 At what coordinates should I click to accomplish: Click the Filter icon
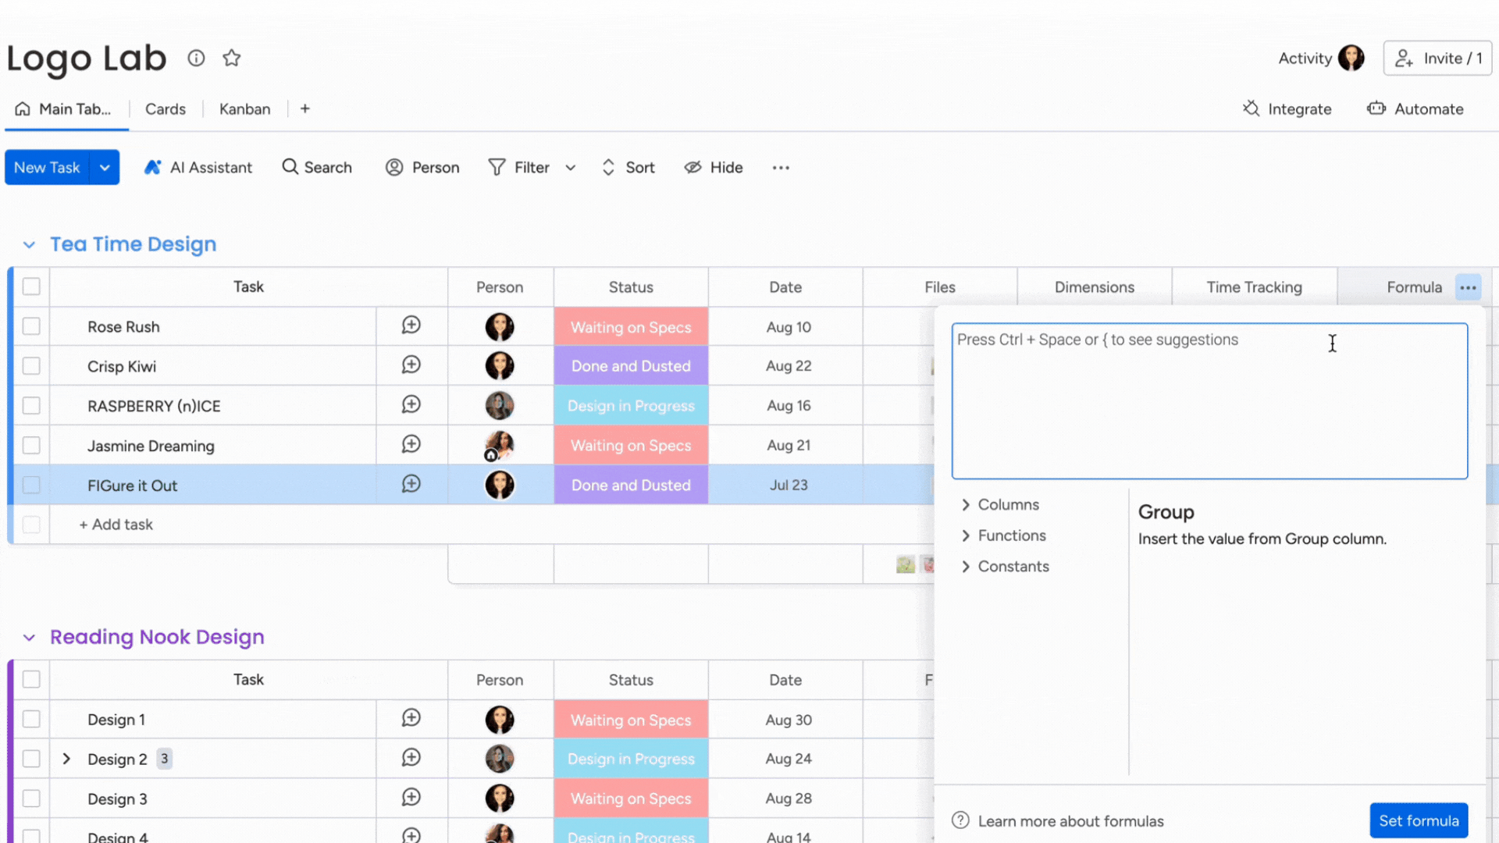(500, 167)
